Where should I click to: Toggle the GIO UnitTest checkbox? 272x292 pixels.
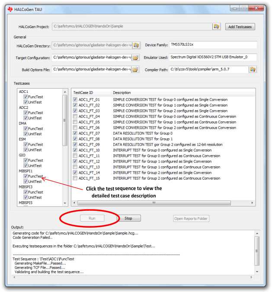[x=26, y=165]
